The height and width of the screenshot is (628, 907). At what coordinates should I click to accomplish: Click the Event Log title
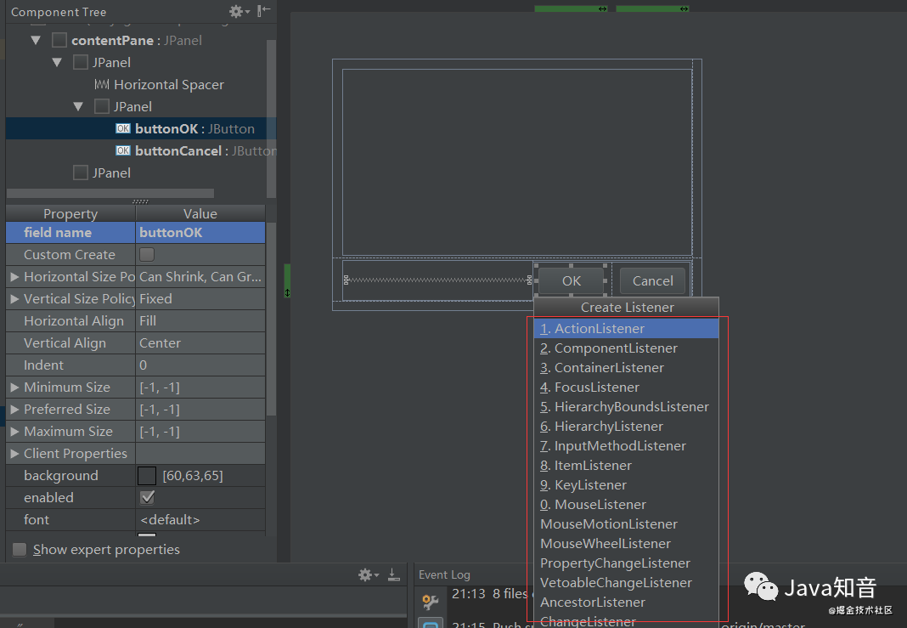click(x=444, y=574)
